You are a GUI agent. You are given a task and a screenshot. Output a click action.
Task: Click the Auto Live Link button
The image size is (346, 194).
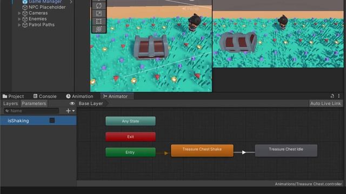(325, 103)
